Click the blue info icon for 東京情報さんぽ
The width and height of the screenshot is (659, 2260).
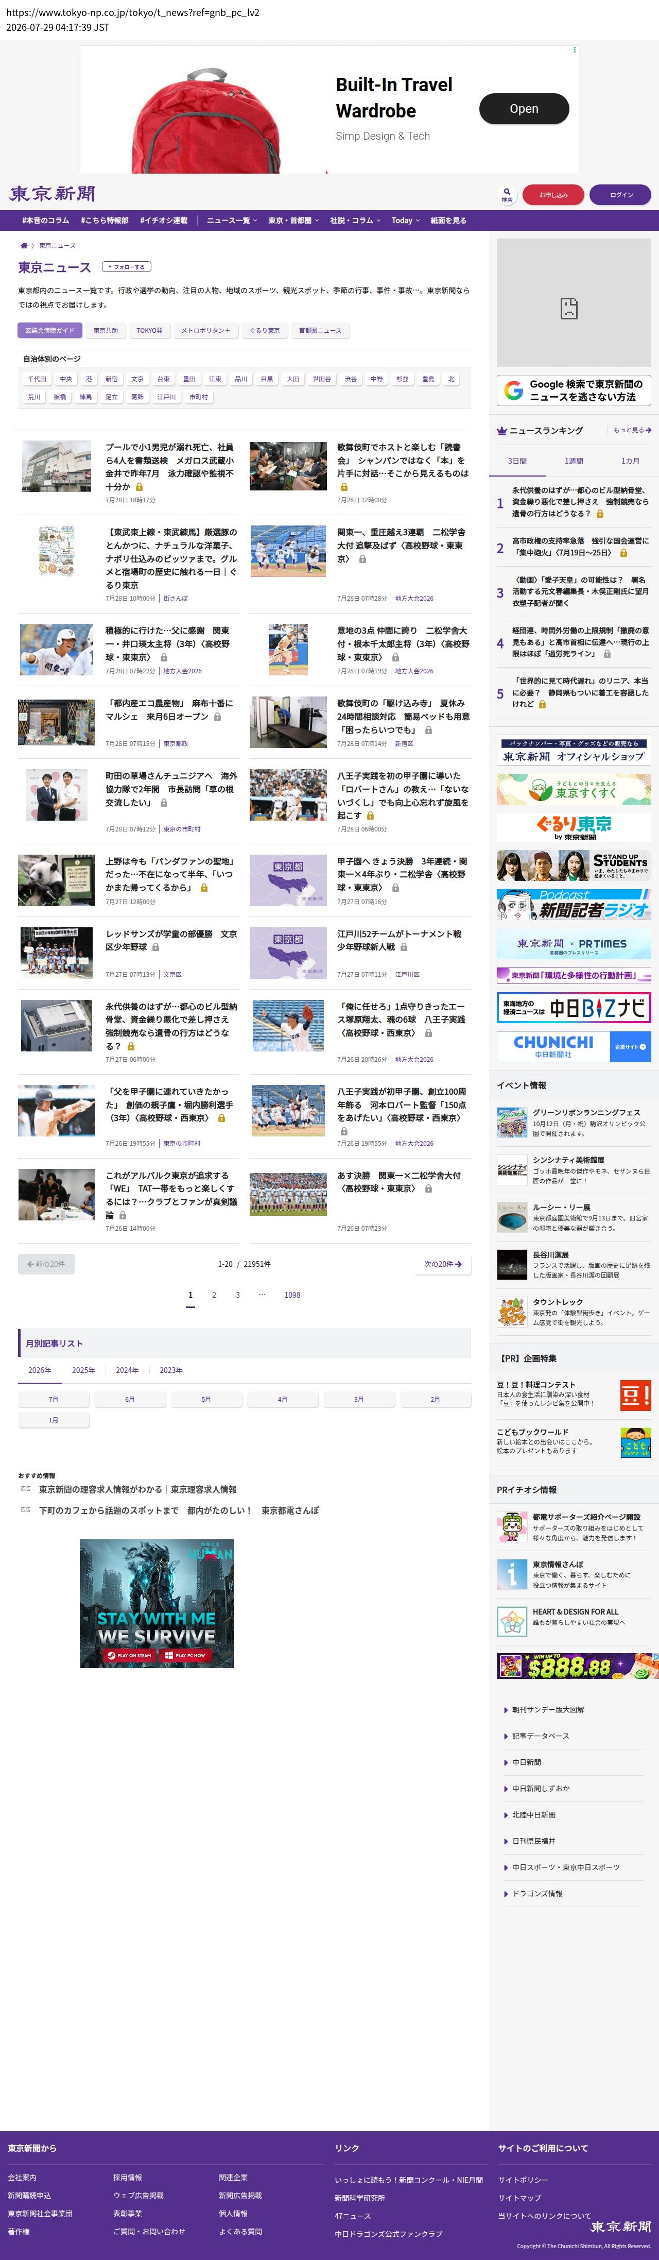512,1574
